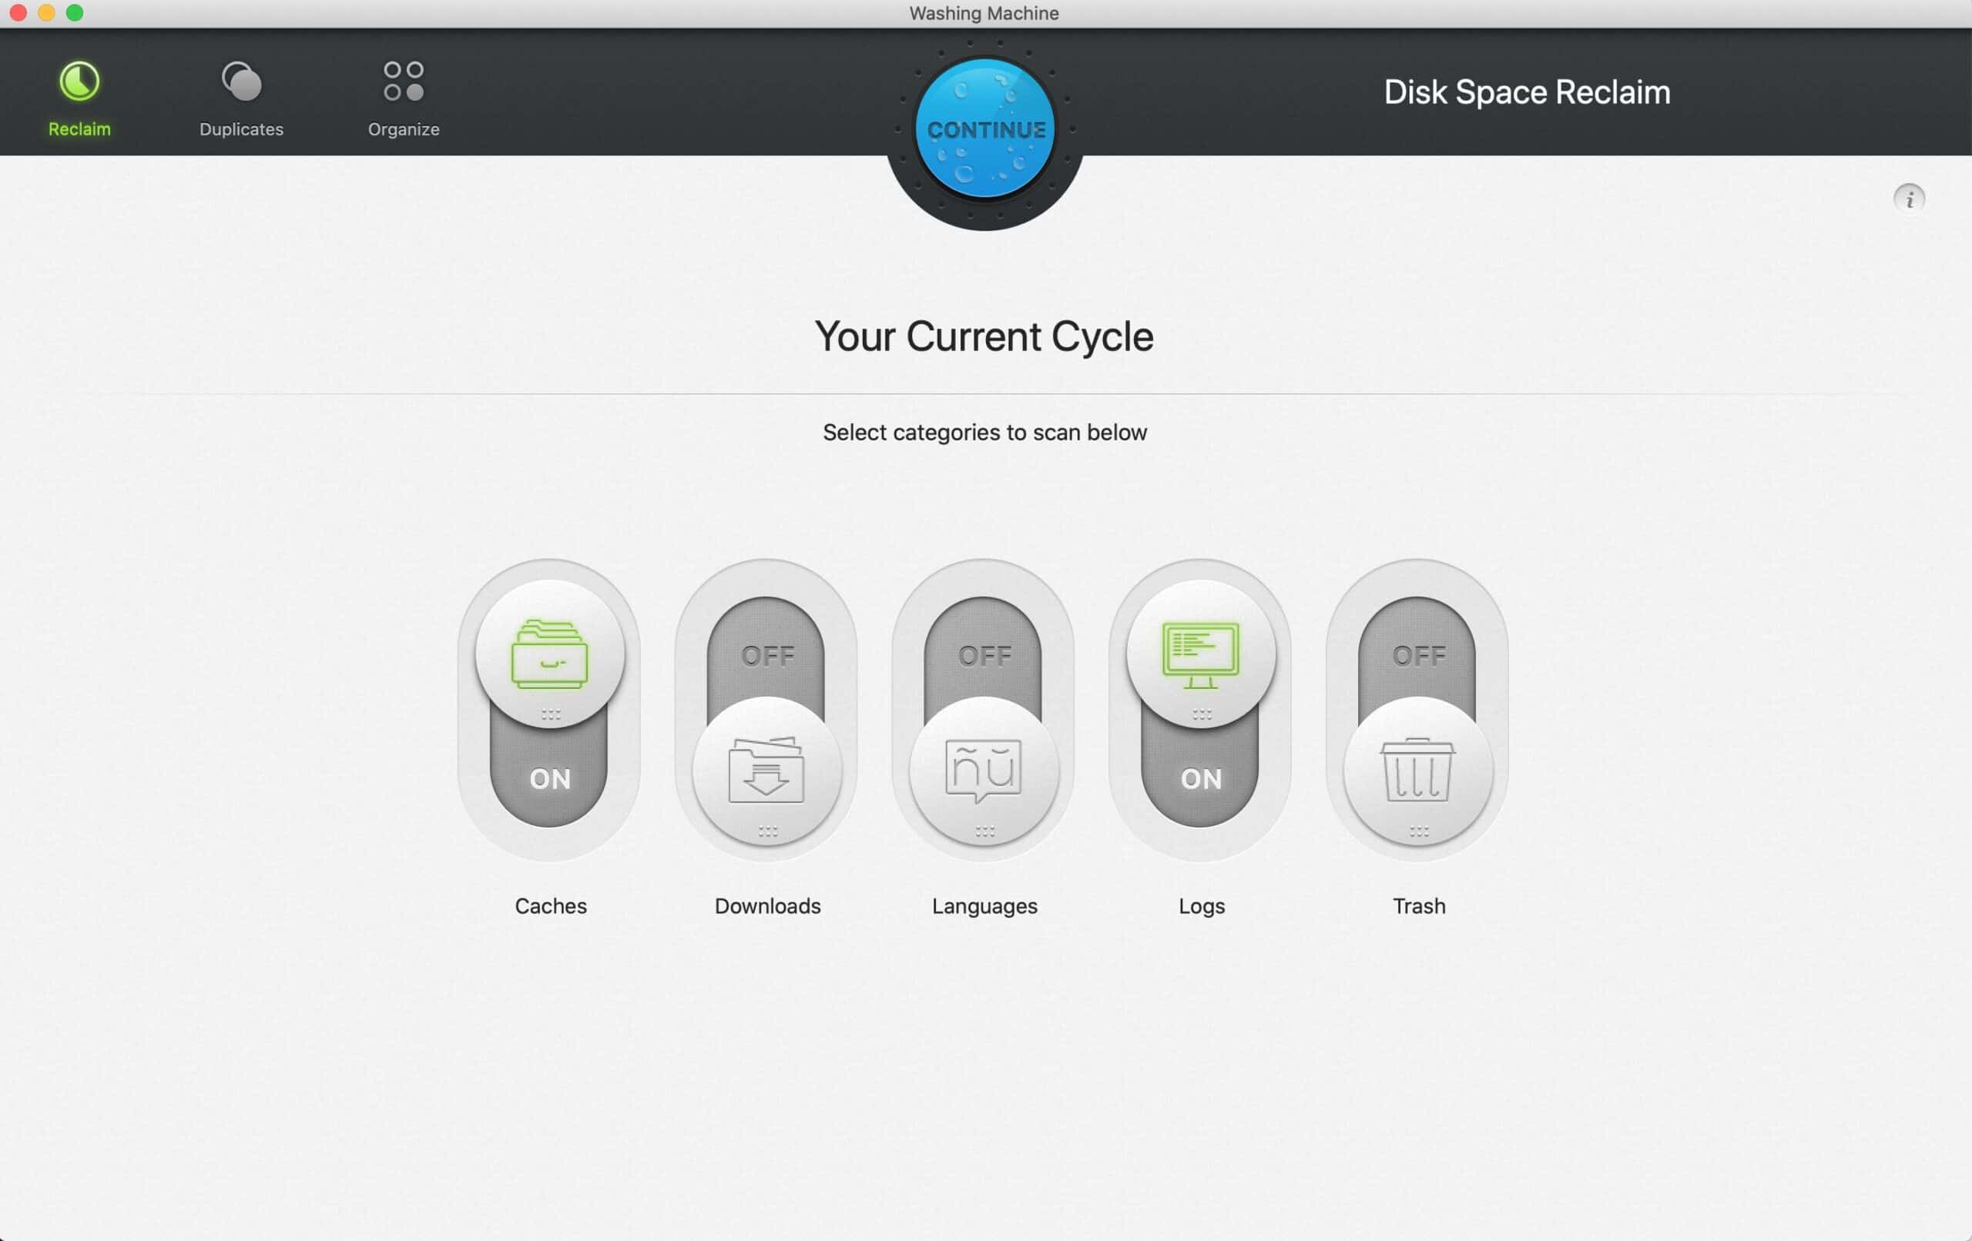Image resolution: width=1972 pixels, height=1241 pixels.
Task: Turn off Logs via ON label
Action: pyautogui.click(x=1201, y=778)
